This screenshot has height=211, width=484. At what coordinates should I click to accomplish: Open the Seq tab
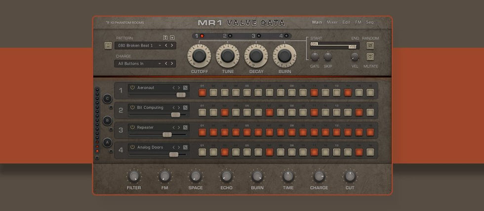pyautogui.click(x=370, y=22)
